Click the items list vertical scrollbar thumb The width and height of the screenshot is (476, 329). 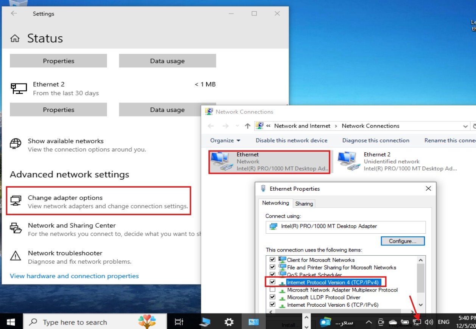click(421, 278)
